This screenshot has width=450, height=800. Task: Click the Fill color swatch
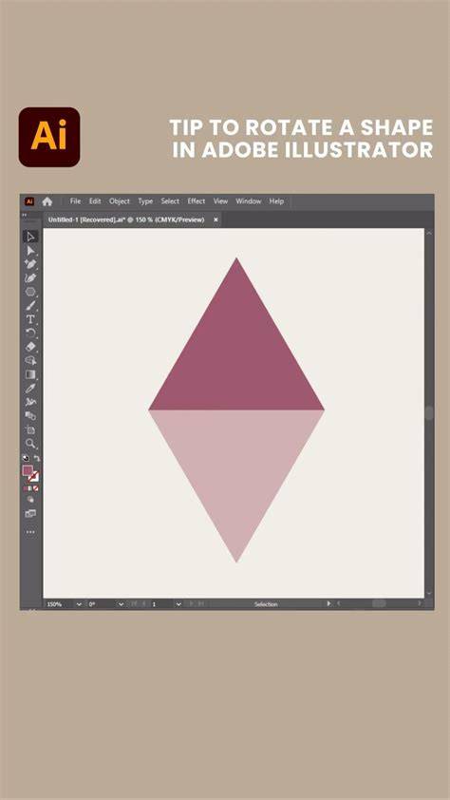(28, 470)
